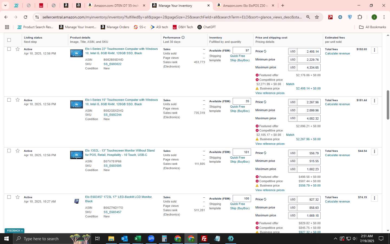
Task: Star the Elo I-Series 22" listing
Action: 18,49
